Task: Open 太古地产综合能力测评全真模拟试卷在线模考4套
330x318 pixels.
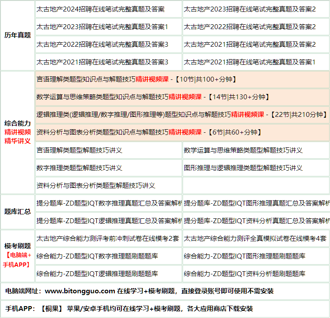Action: click(x=255, y=239)
